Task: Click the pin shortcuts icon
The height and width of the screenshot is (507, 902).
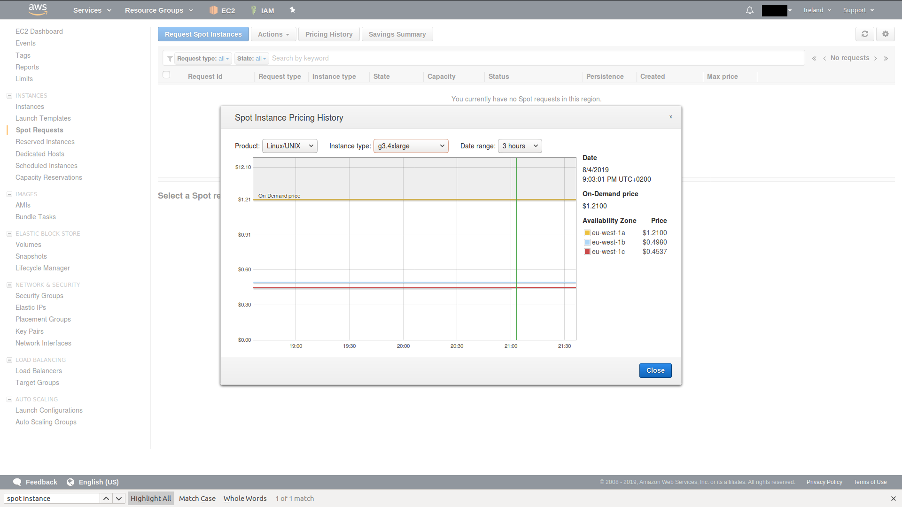Action: [x=292, y=10]
